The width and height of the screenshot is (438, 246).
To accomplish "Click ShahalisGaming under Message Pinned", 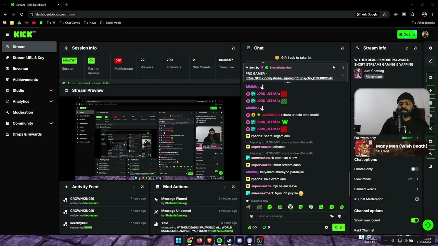I will 176,203.
